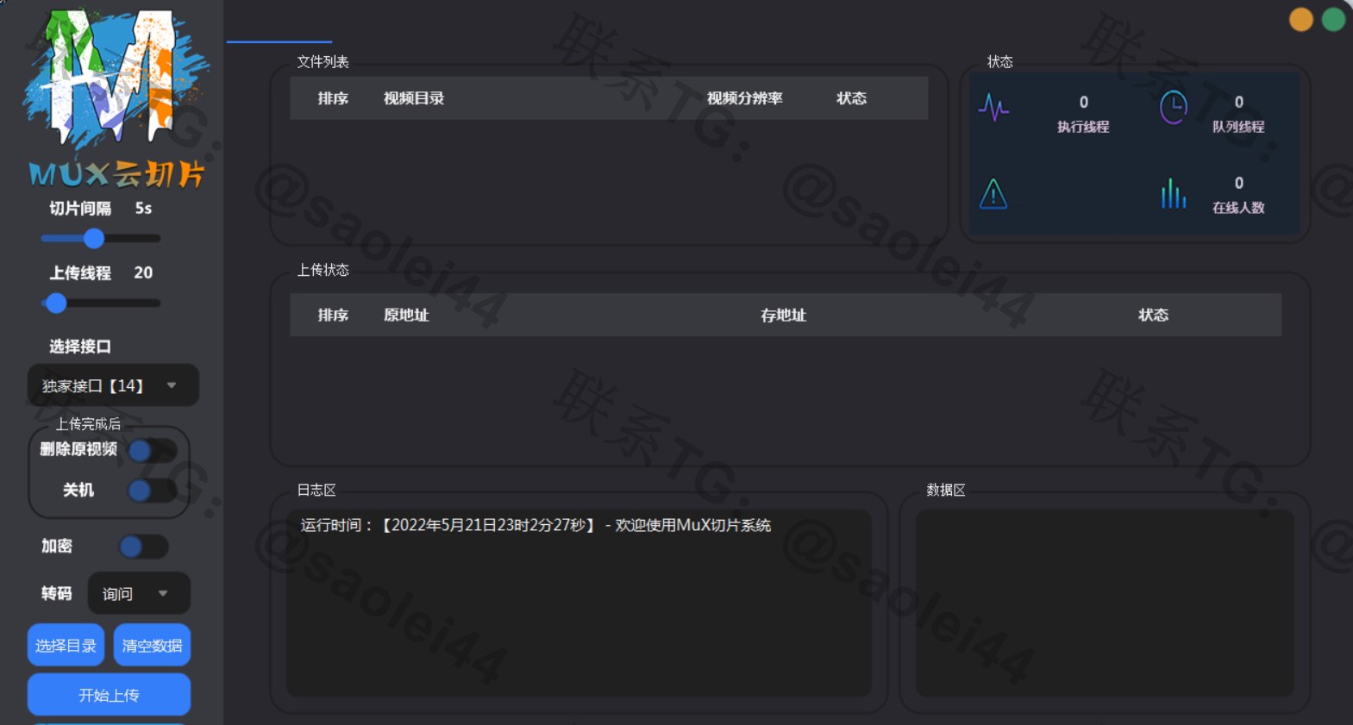The width and height of the screenshot is (1353, 725).
Task: Click the clock icon beside 队列线程
Action: pos(1173,108)
